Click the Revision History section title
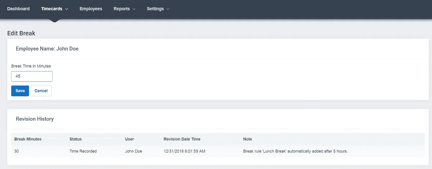The image size is (432, 169). tap(35, 119)
